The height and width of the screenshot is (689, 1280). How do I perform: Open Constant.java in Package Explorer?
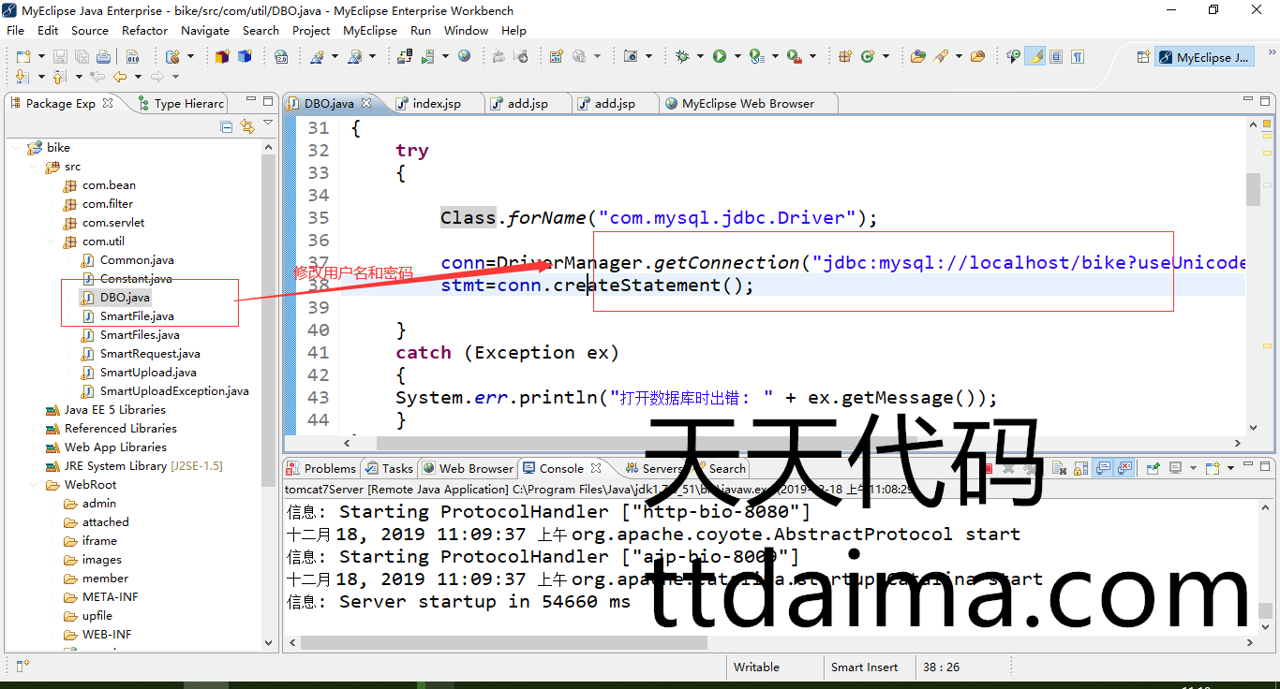[x=136, y=279]
